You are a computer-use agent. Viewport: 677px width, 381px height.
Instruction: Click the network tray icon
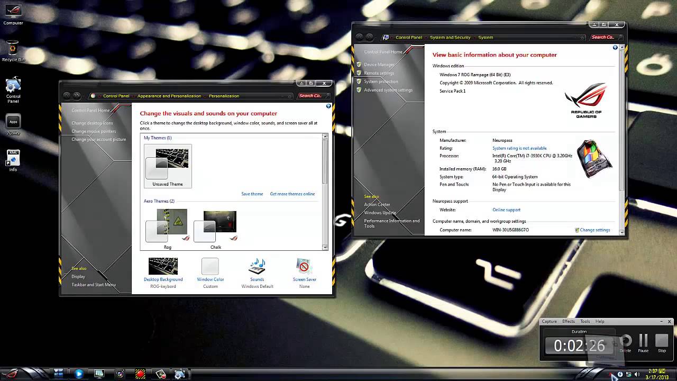pos(628,375)
